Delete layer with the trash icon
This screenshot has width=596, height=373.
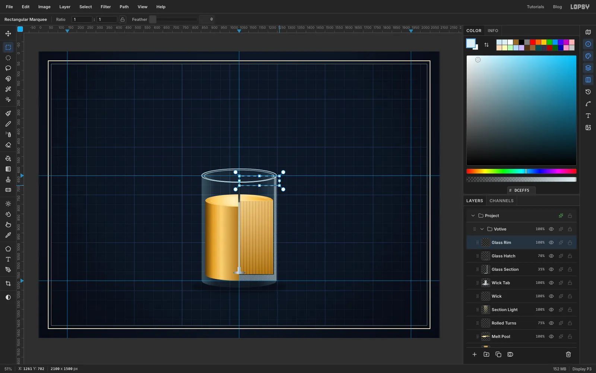(x=568, y=354)
